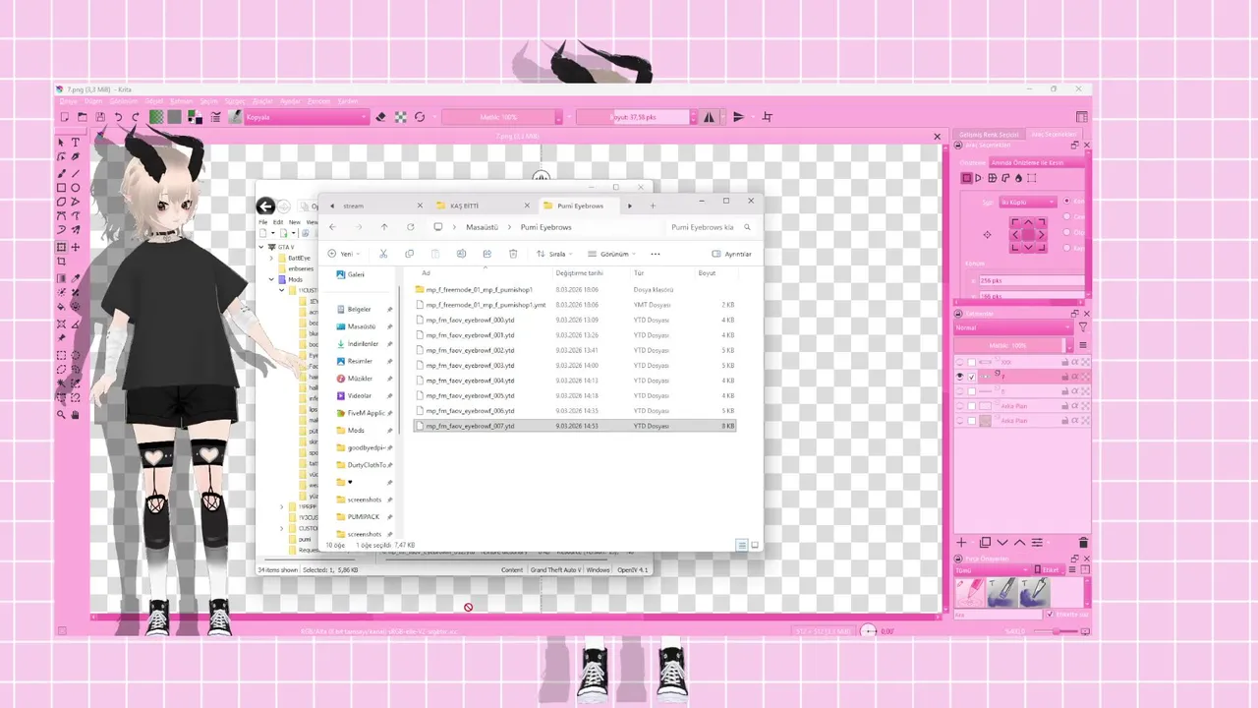1258x708 pixels.
Task: Select the Crop tool in Krita toolbox
Action: tap(62, 262)
